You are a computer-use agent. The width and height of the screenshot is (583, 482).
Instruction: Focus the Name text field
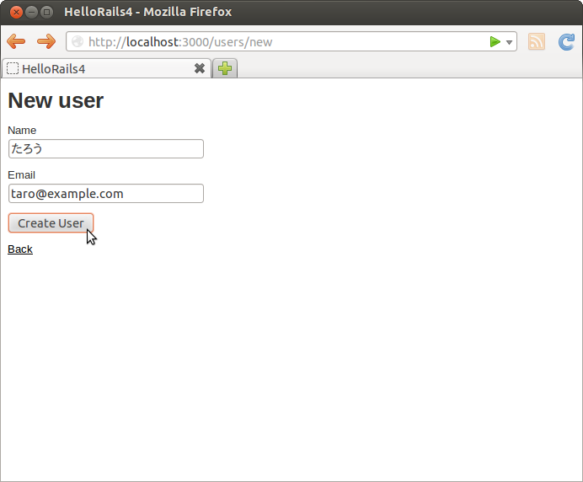click(x=106, y=149)
